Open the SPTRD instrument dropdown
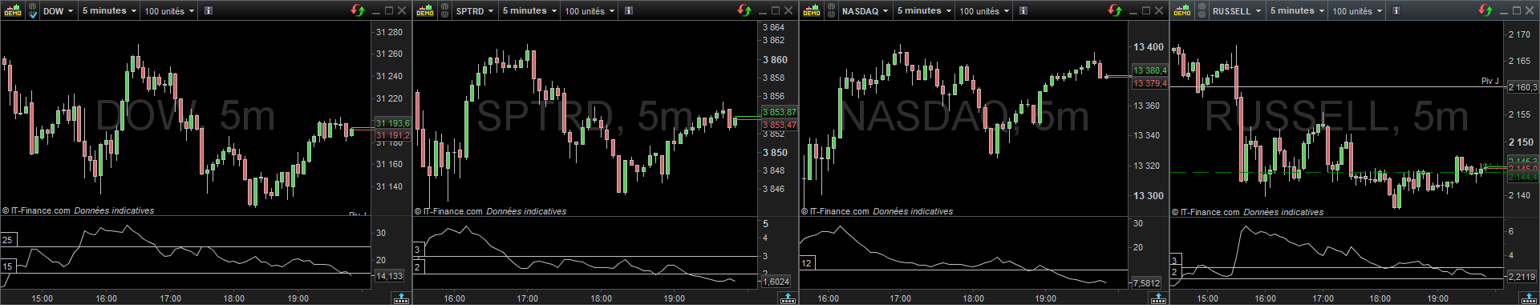The image size is (1540, 308). 475,11
